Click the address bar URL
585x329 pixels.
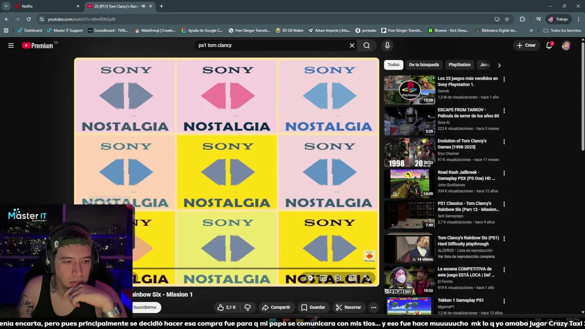pyautogui.click(x=81, y=19)
